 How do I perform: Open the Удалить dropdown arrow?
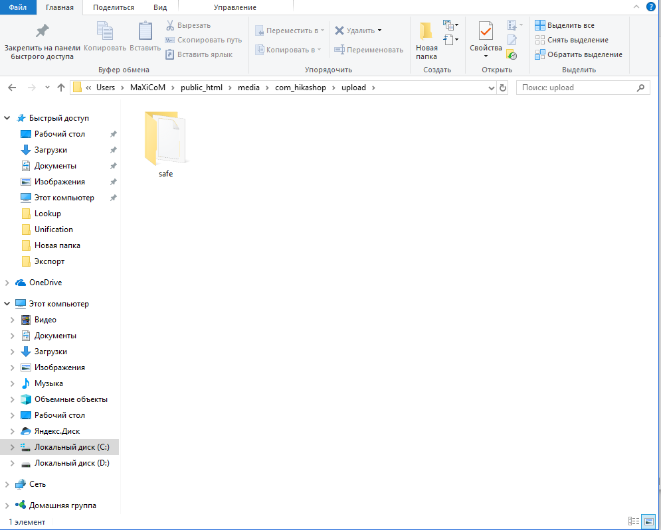[379, 31]
